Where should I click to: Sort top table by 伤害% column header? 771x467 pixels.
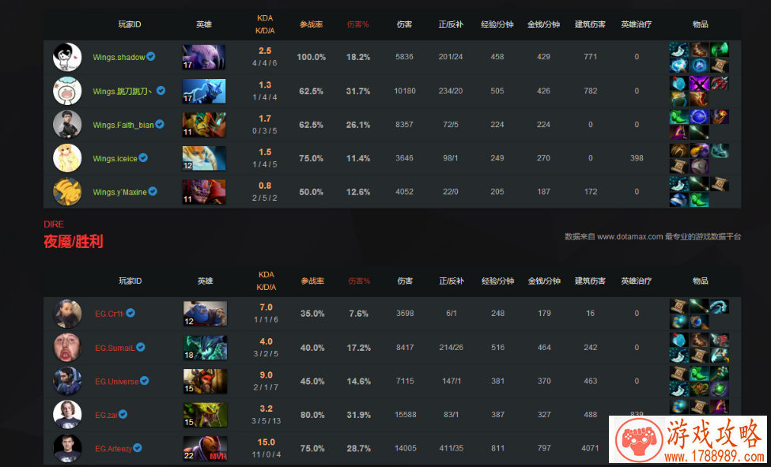(358, 24)
